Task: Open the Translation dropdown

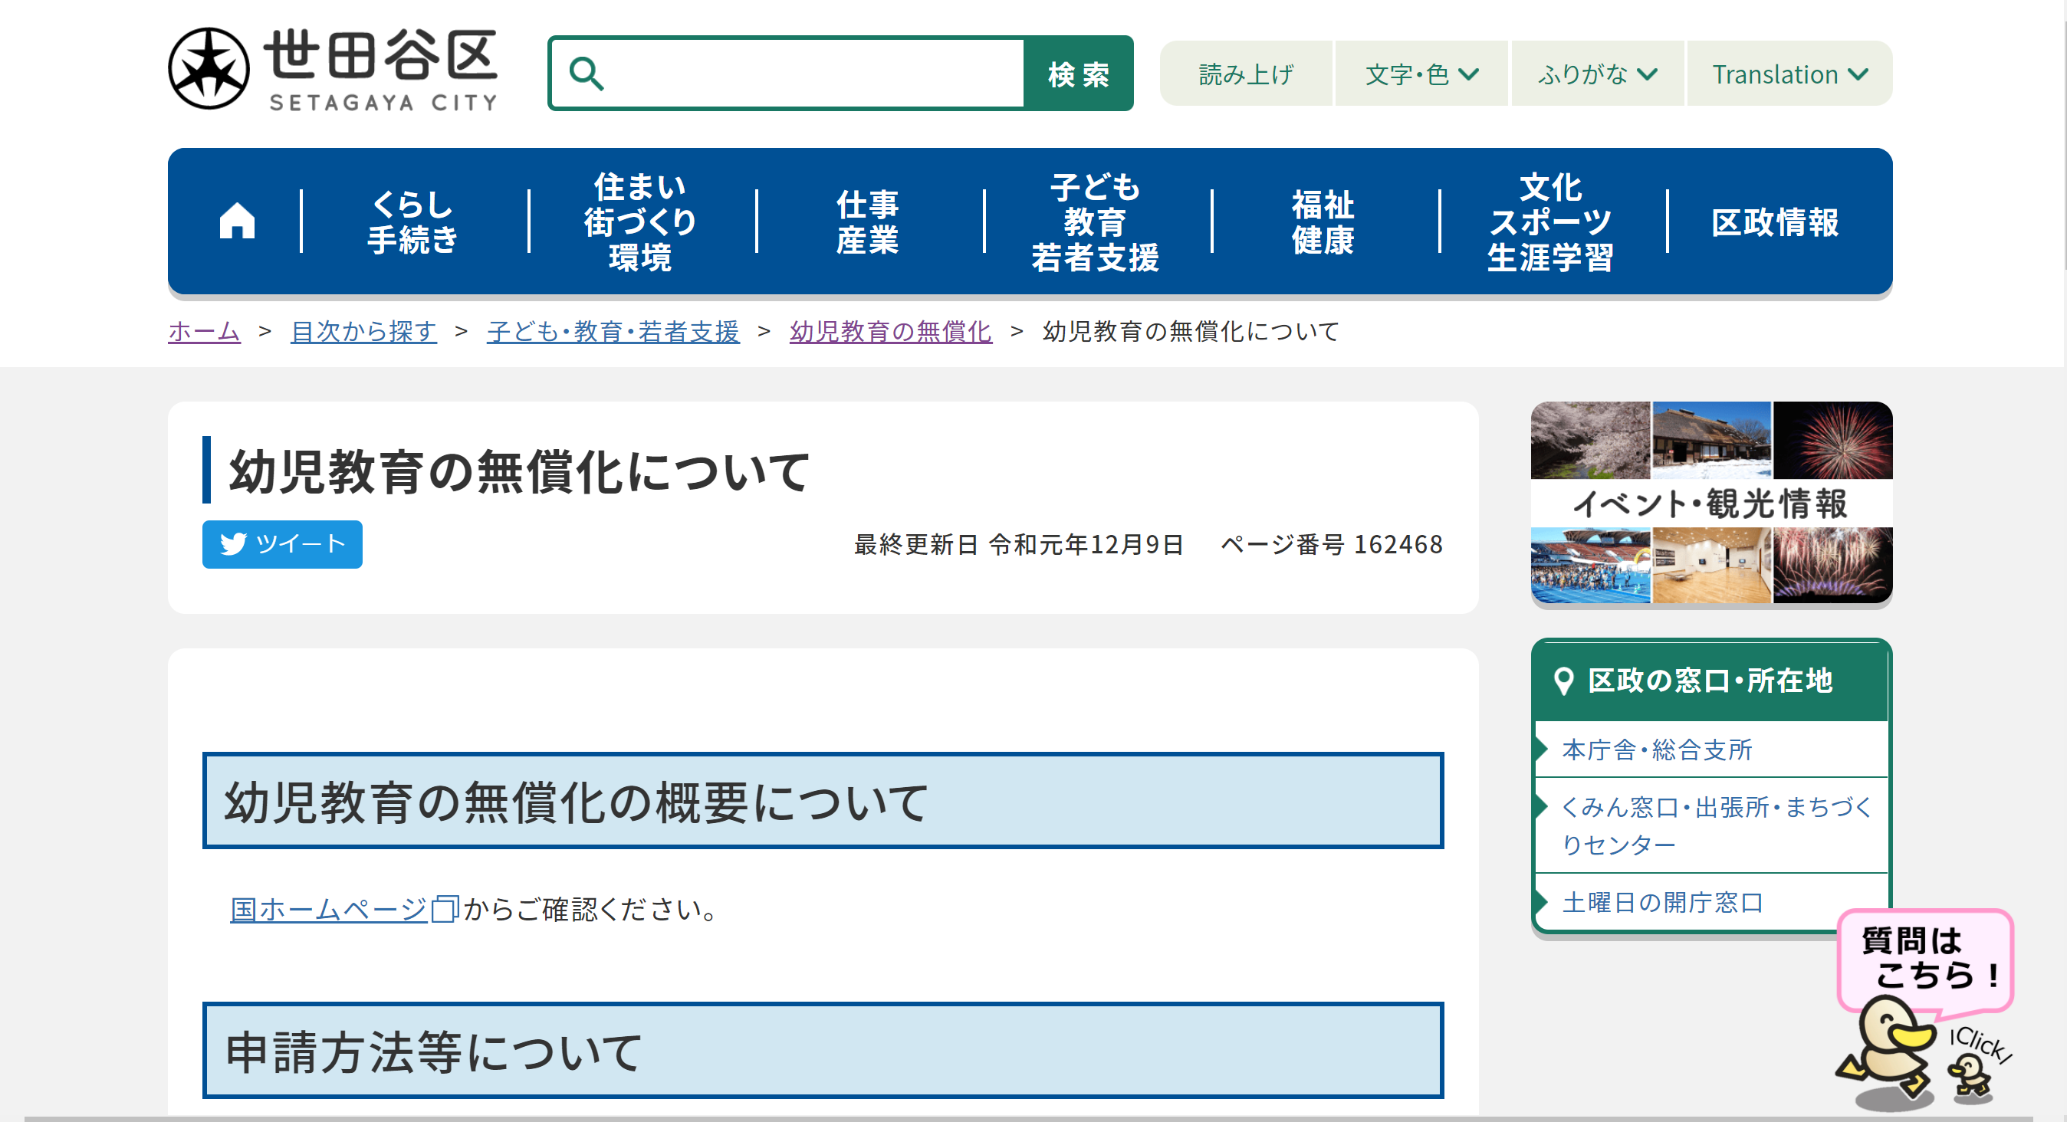Action: (1789, 74)
